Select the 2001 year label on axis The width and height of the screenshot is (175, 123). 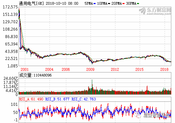click(25, 69)
